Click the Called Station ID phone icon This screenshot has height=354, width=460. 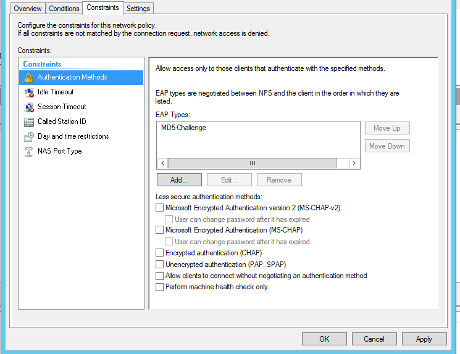29,122
